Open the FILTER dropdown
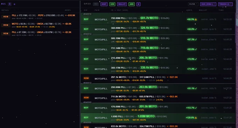 click(x=193, y=4)
